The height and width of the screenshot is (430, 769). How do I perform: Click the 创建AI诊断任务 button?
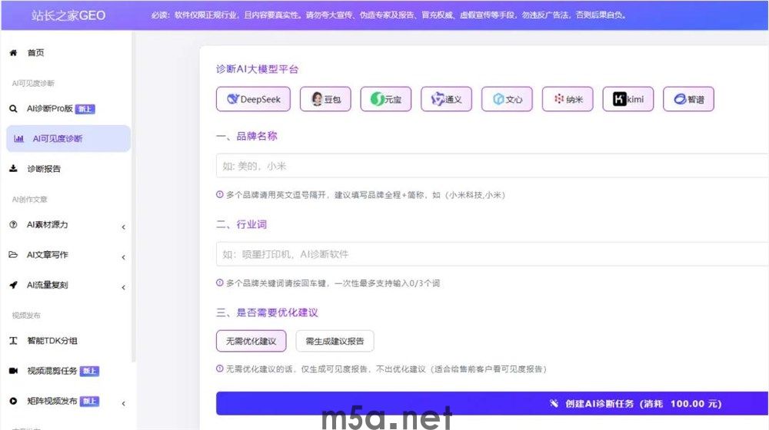tap(492, 404)
